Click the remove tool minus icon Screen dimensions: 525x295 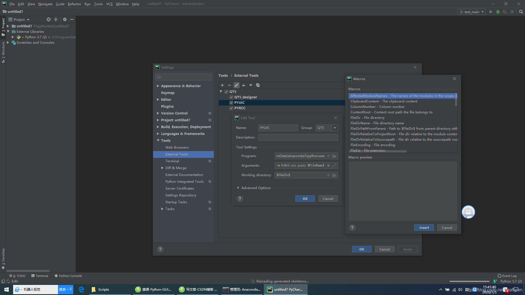(x=229, y=85)
